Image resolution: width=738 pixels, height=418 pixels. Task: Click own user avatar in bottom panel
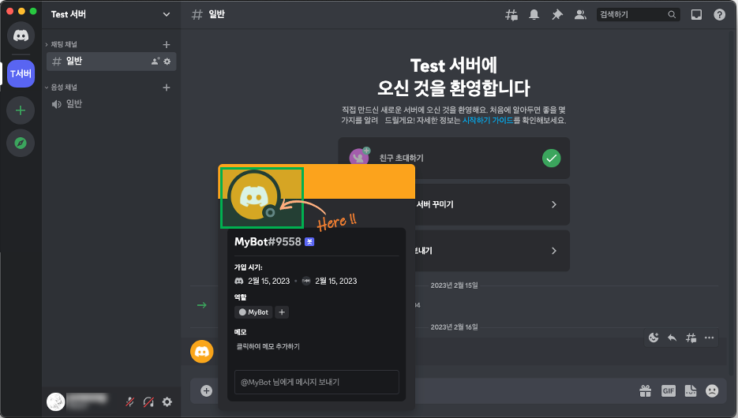pyautogui.click(x=55, y=401)
